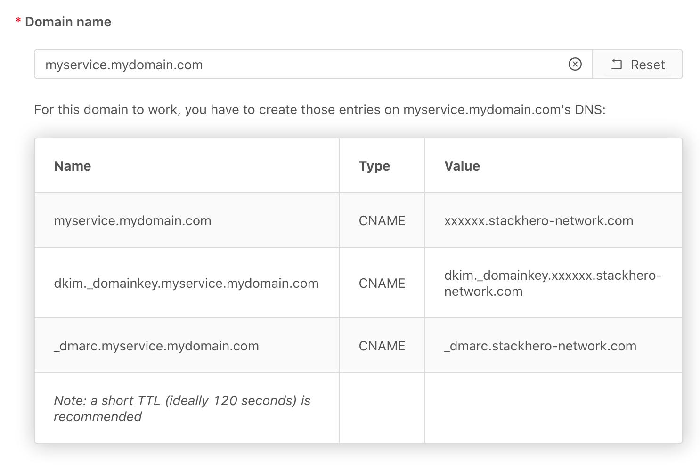Select the _dmarc.myservice.mydomain.com name cell
700x471 pixels.
156,346
